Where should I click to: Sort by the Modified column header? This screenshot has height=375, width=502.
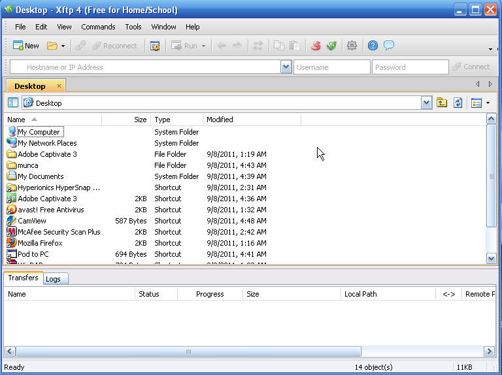point(252,120)
